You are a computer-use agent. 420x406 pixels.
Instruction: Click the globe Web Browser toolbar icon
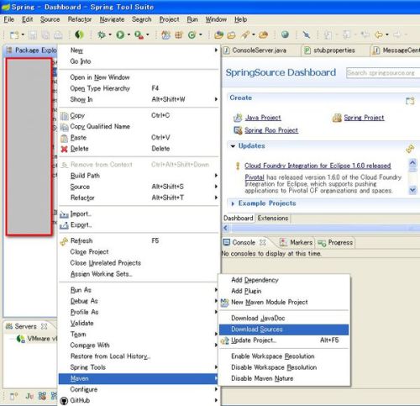pos(285,34)
